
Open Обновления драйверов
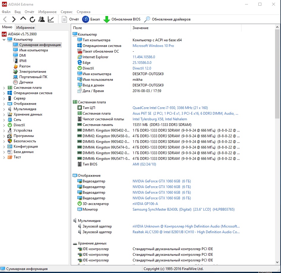(167, 19)
